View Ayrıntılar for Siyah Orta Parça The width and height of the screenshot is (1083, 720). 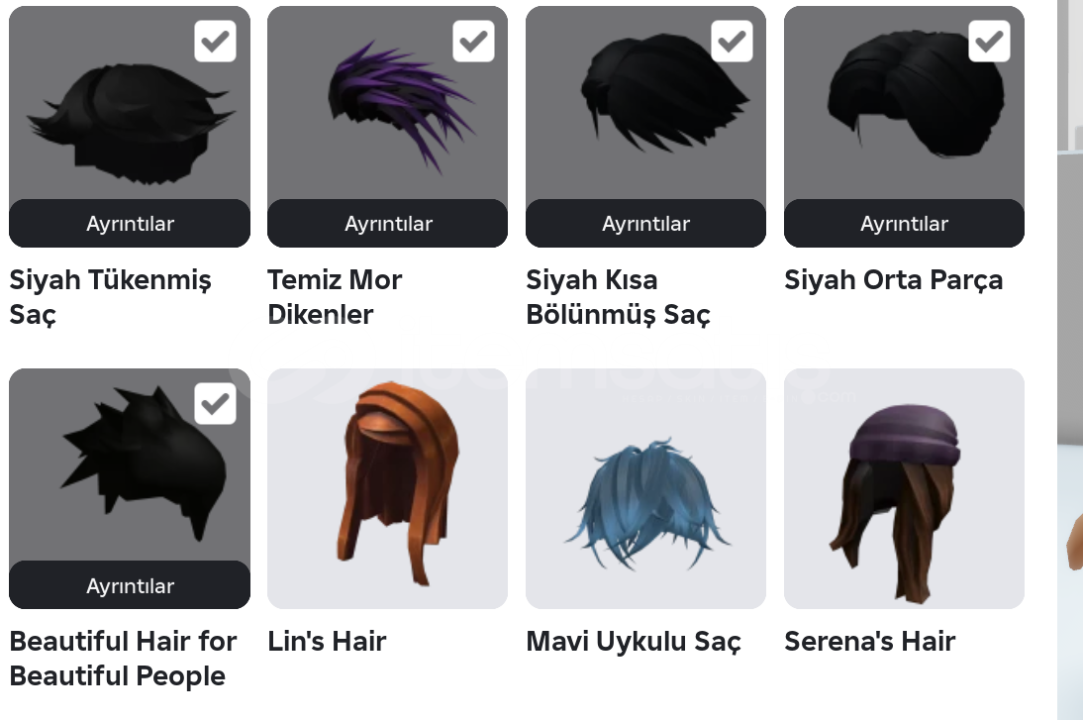tap(904, 223)
